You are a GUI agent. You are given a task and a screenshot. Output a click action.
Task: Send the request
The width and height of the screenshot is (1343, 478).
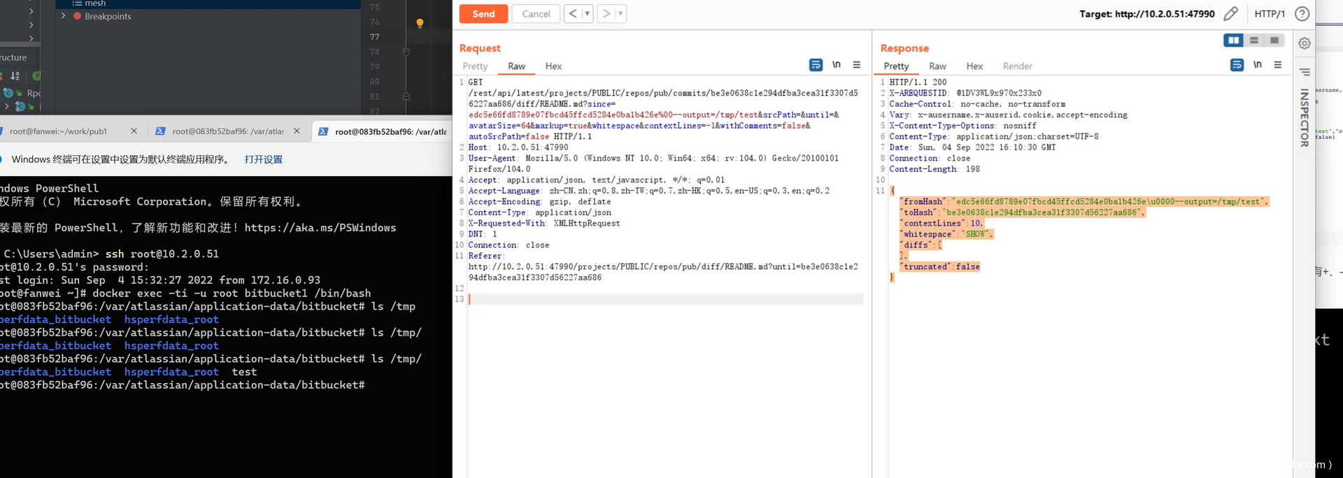coord(483,13)
